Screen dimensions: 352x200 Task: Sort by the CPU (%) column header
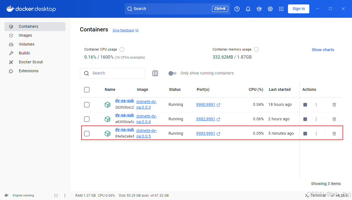(x=256, y=90)
